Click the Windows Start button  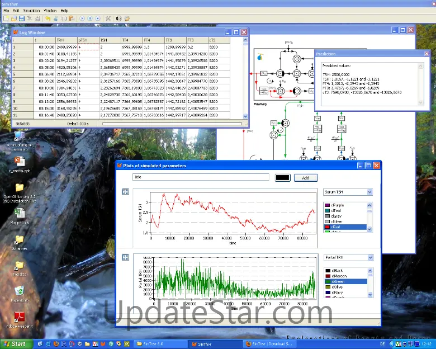pos(15,344)
